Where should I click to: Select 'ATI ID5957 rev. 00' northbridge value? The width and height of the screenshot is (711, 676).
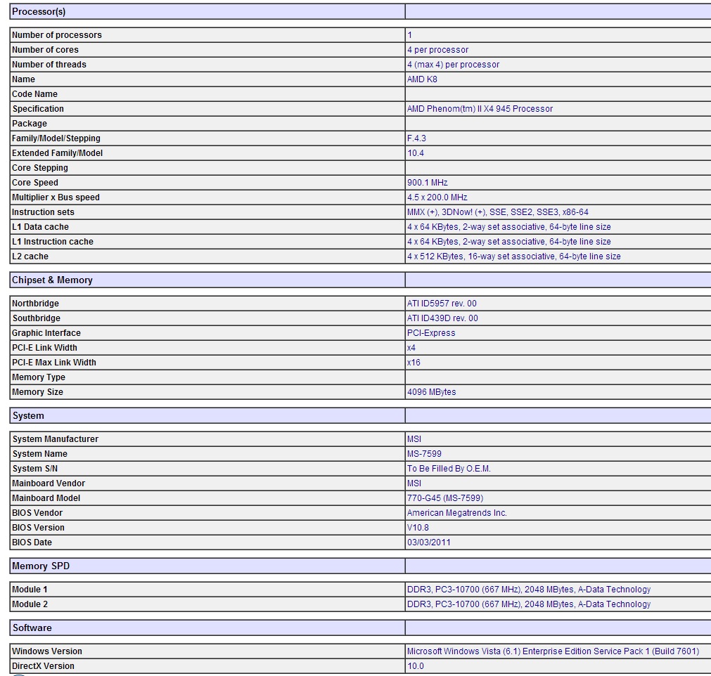point(442,304)
